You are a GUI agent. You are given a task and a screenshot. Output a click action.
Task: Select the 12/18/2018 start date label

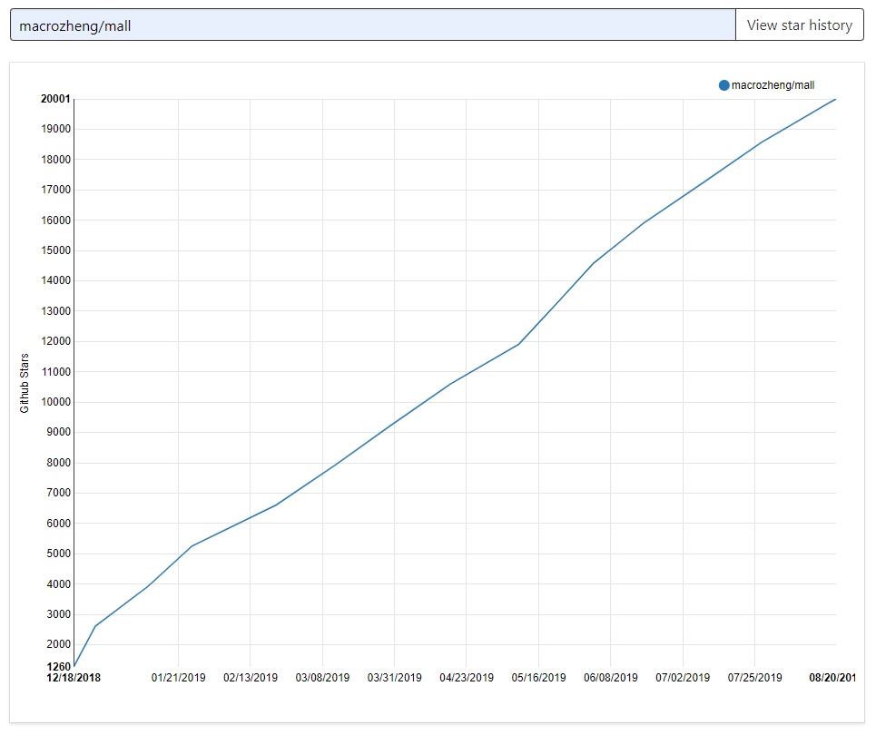(74, 678)
